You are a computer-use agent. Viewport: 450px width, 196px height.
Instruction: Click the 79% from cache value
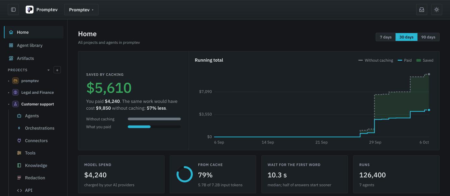[x=205, y=175]
